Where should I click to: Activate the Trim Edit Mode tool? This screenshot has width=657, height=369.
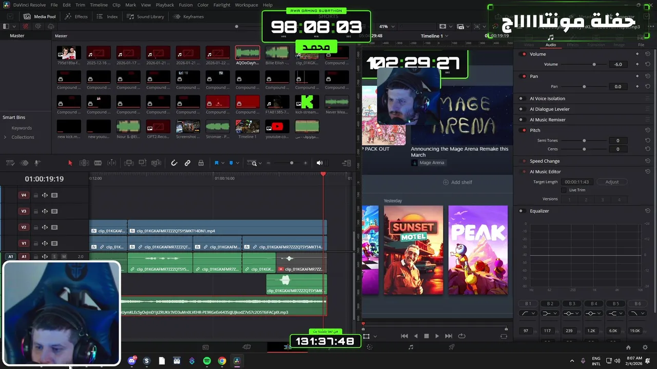[x=84, y=163]
